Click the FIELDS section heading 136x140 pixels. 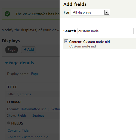click(x=17, y=123)
